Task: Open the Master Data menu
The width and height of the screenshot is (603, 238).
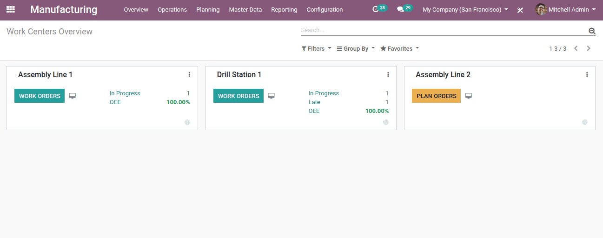Action: (x=245, y=9)
